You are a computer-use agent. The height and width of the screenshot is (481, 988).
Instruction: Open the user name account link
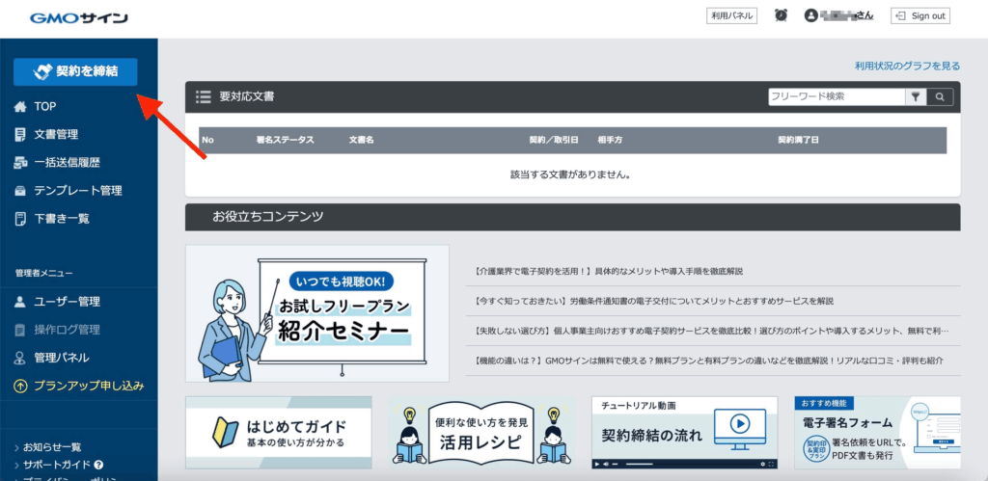coord(847,15)
